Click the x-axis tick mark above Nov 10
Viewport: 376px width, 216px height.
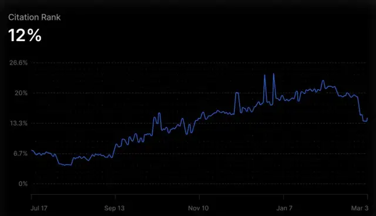(199, 197)
